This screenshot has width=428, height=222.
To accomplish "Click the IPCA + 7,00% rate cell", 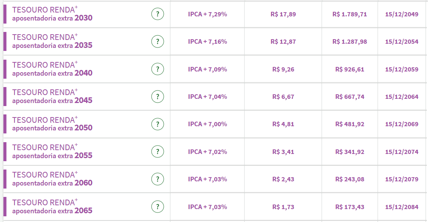I will tap(208, 124).
